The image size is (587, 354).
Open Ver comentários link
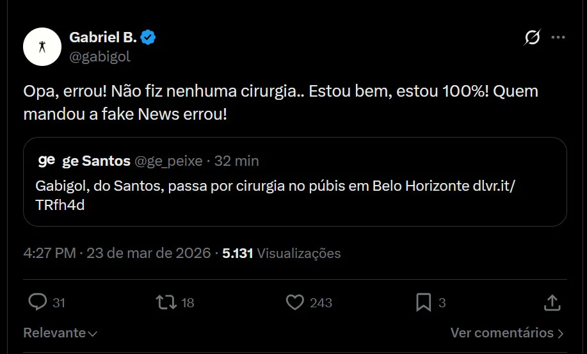502,333
